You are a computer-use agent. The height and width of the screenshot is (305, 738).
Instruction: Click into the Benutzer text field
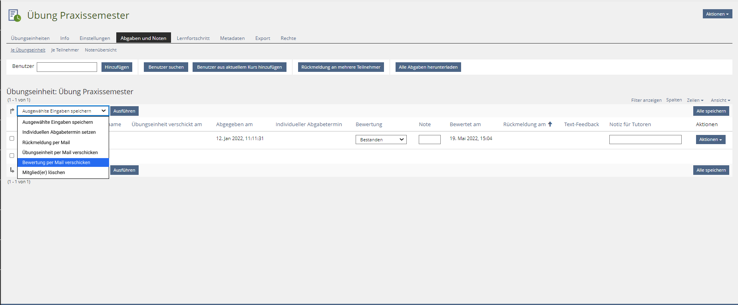(x=67, y=67)
